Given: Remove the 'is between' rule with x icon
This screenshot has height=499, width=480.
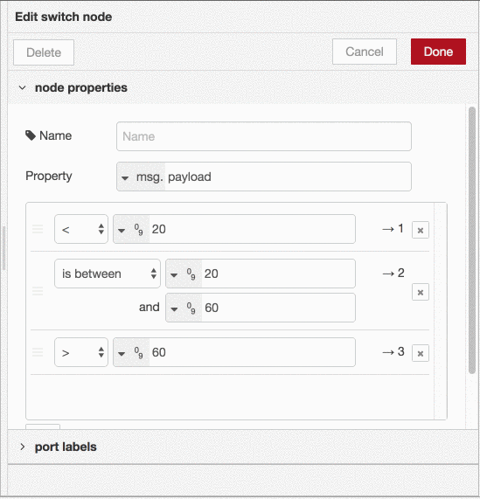Looking at the screenshot, I should coord(421,292).
